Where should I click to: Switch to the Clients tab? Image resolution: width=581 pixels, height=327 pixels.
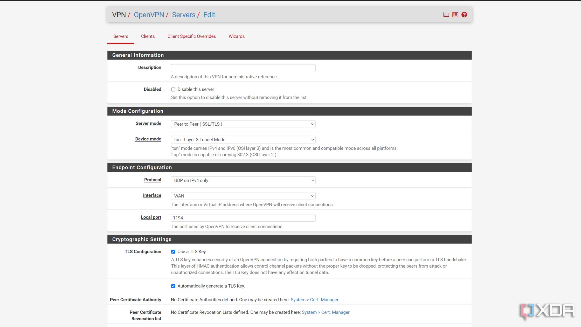(x=148, y=36)
